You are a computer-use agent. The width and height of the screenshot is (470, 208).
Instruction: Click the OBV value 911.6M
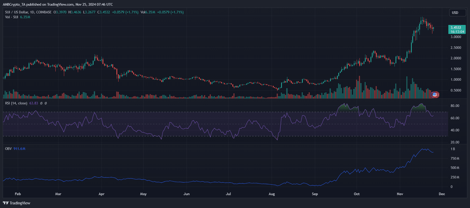click(x=19, y=149)
